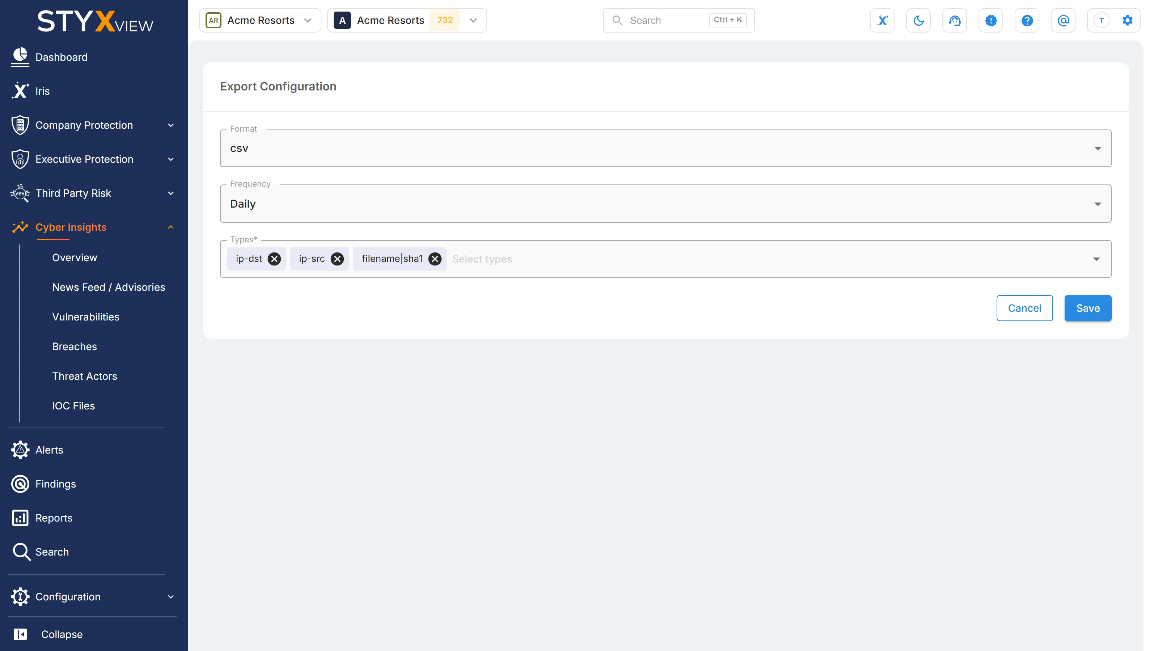The image size is (1158, 651).
Task: Open Iris from sidebar label
Action: pos(43,91)
